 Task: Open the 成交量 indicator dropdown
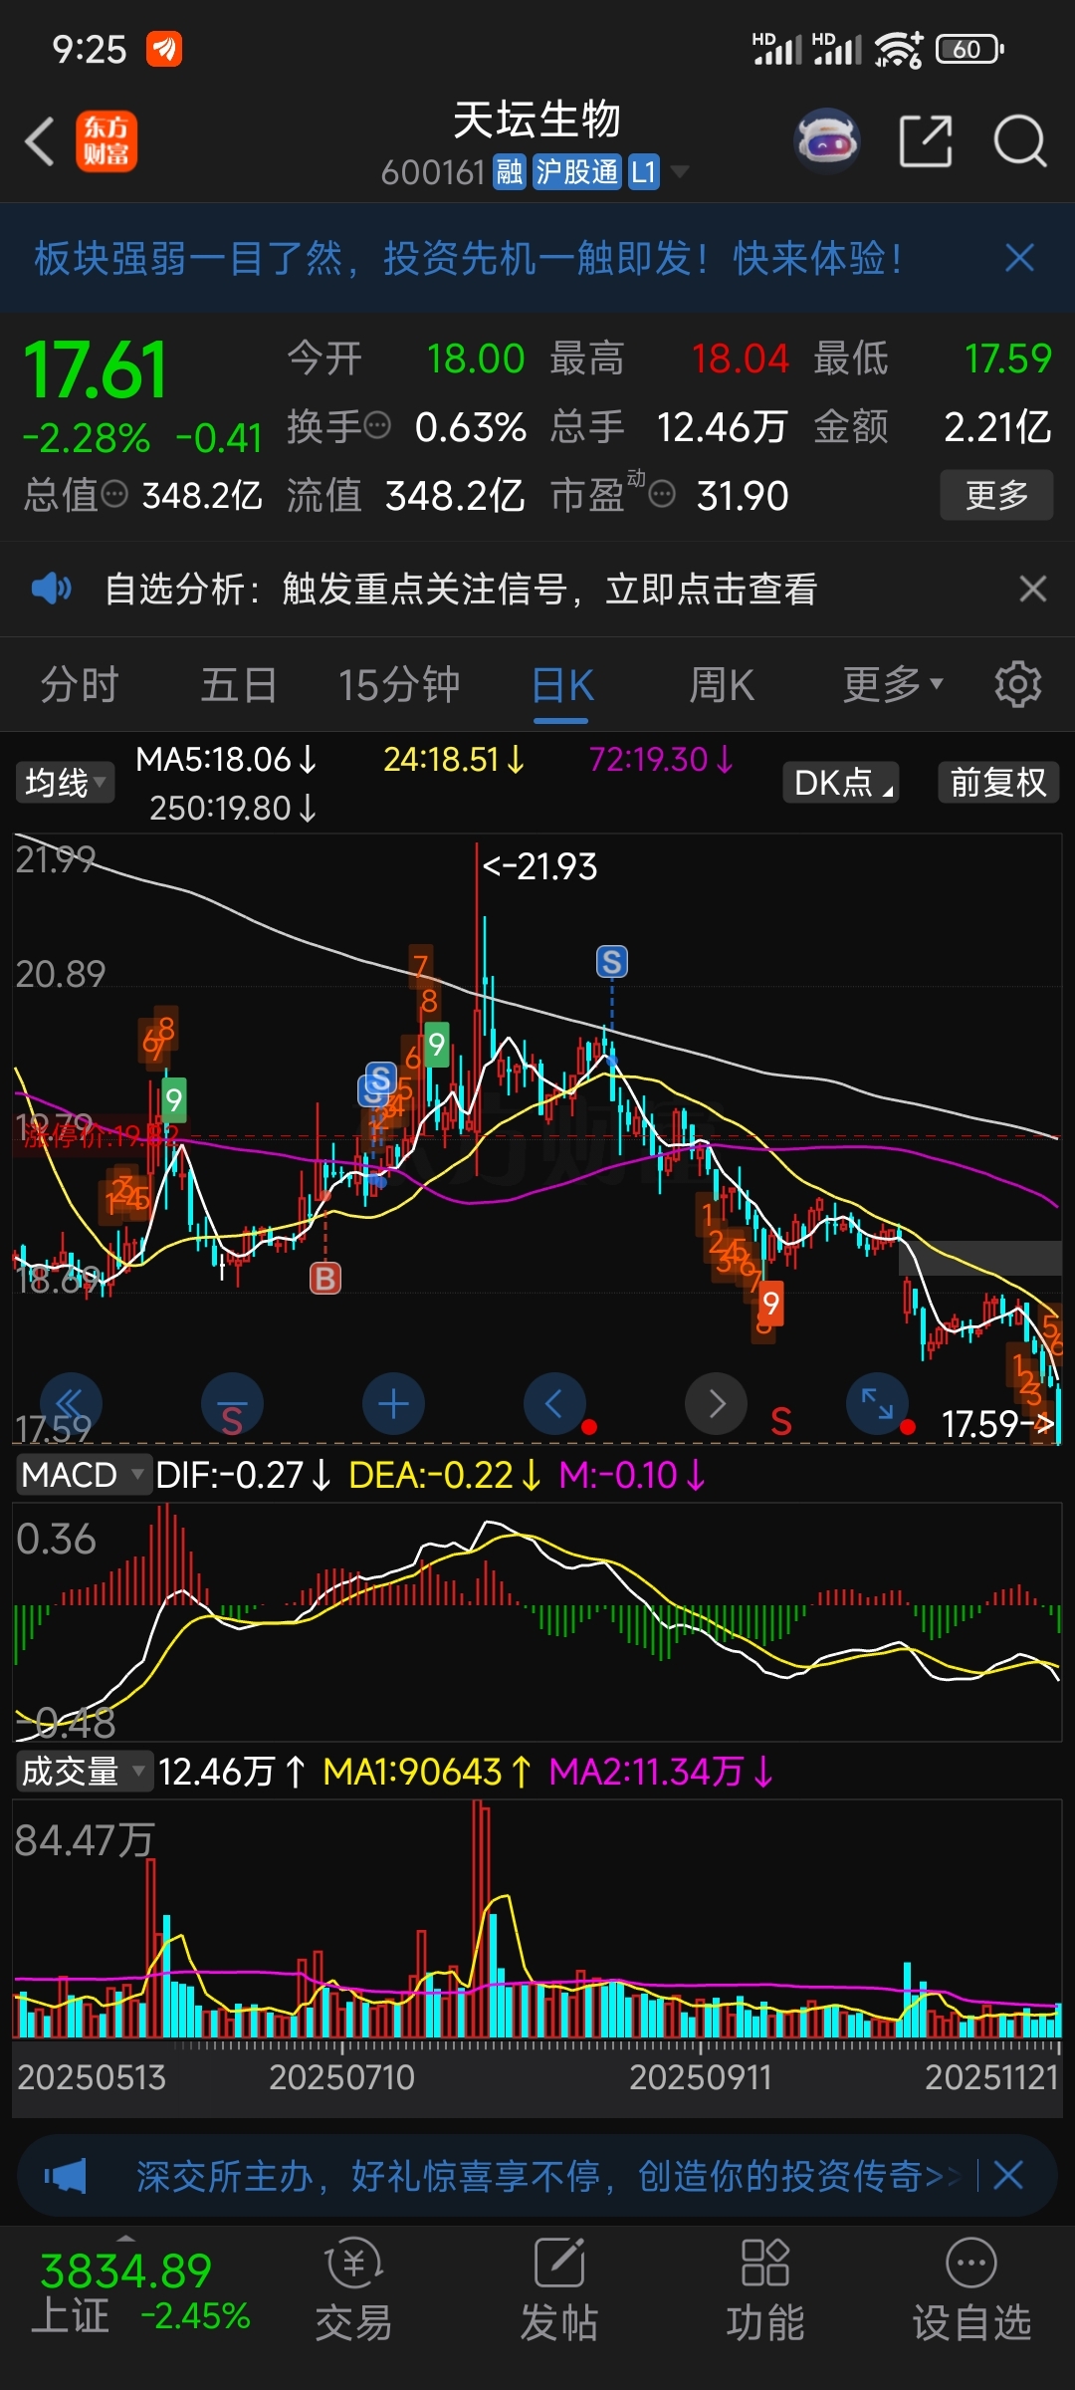click(83, 1772)
